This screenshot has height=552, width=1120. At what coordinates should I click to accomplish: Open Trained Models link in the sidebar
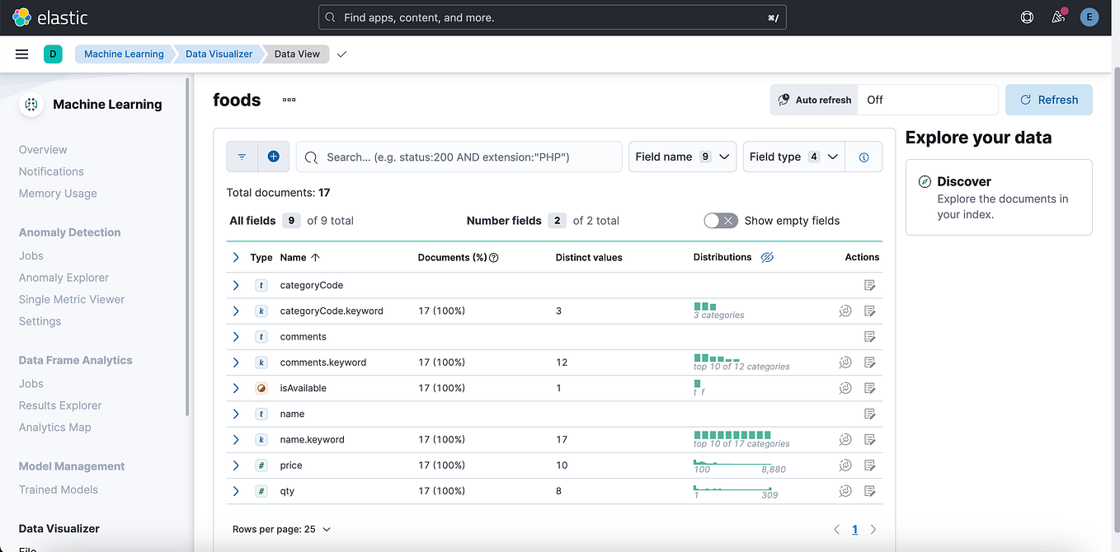[58, 489]
